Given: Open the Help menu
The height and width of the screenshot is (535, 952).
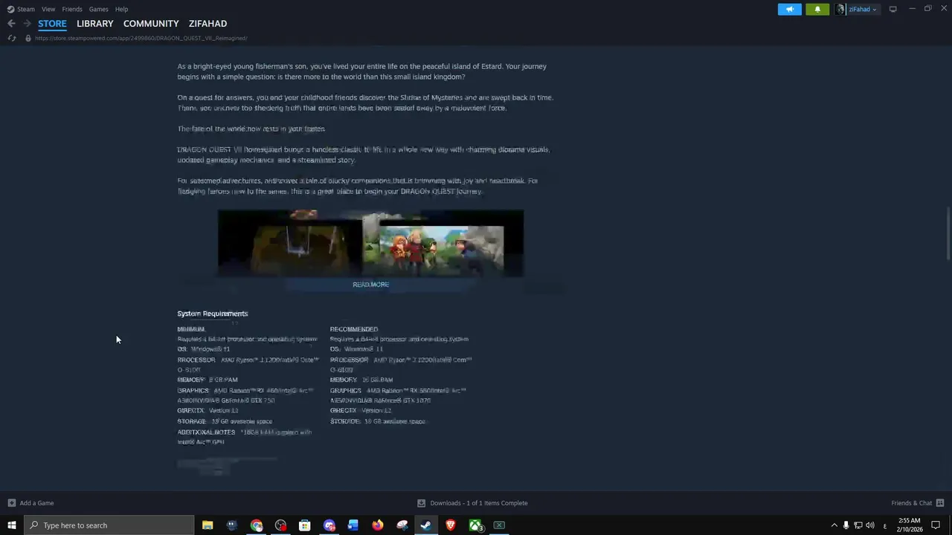Looking at the screenshot, I should (x=121, y=9).
